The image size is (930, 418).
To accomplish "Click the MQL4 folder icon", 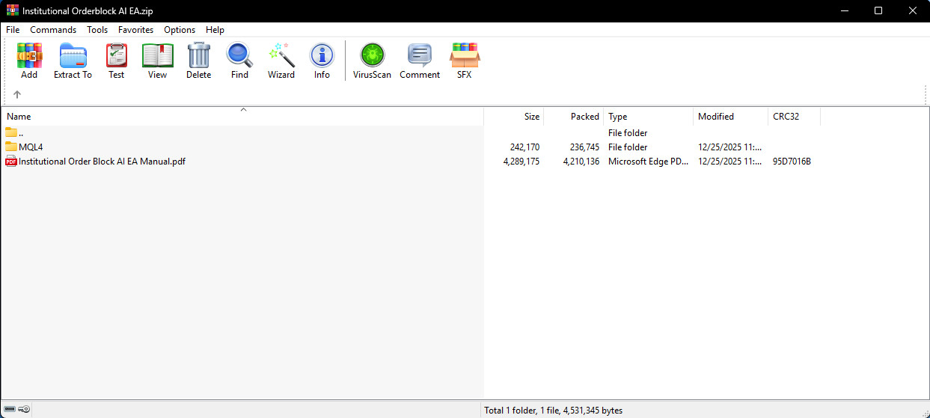I will click(x=11, y=147).
